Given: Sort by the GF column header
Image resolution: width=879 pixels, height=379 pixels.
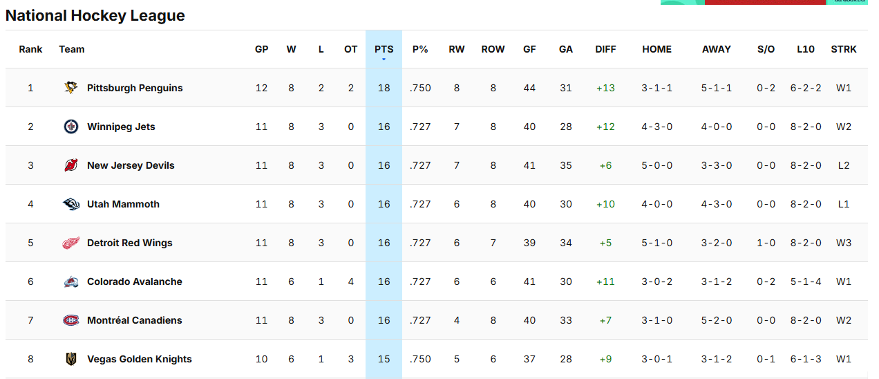Looking at the screenshot, I should pyautogui.click(x=529, y=49).
